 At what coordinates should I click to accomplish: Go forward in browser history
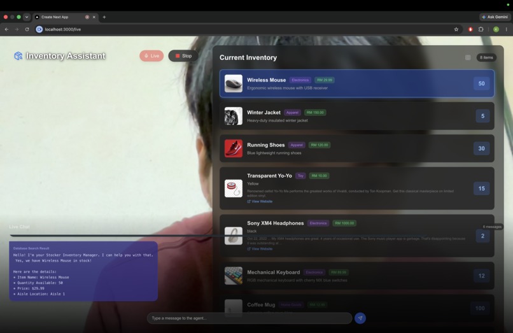coord(17,29)
